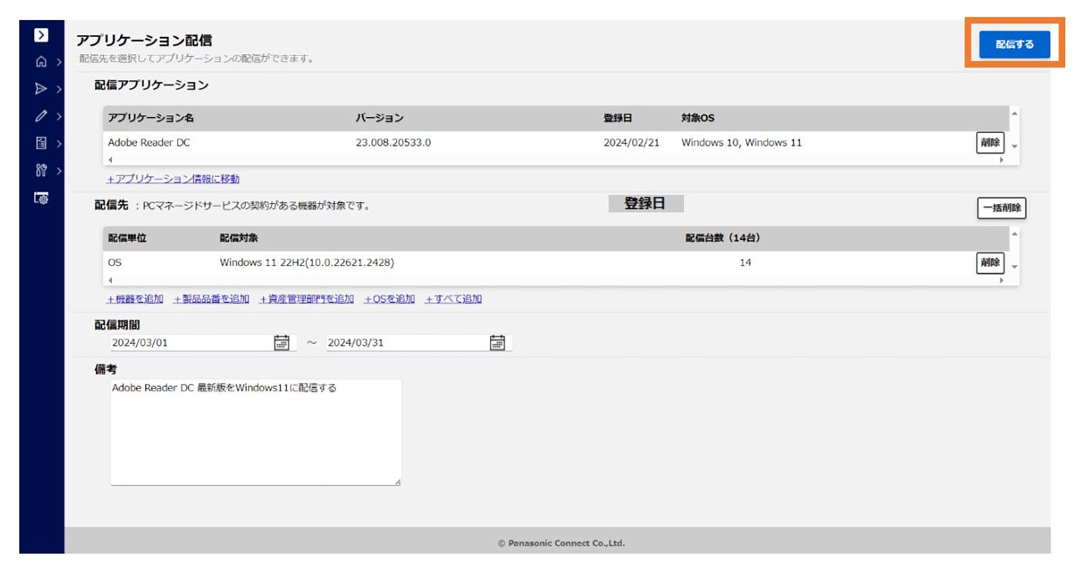Open the monitor settings icon in the sidebar
Screen dimensions: 1081x573
point(41,198)
